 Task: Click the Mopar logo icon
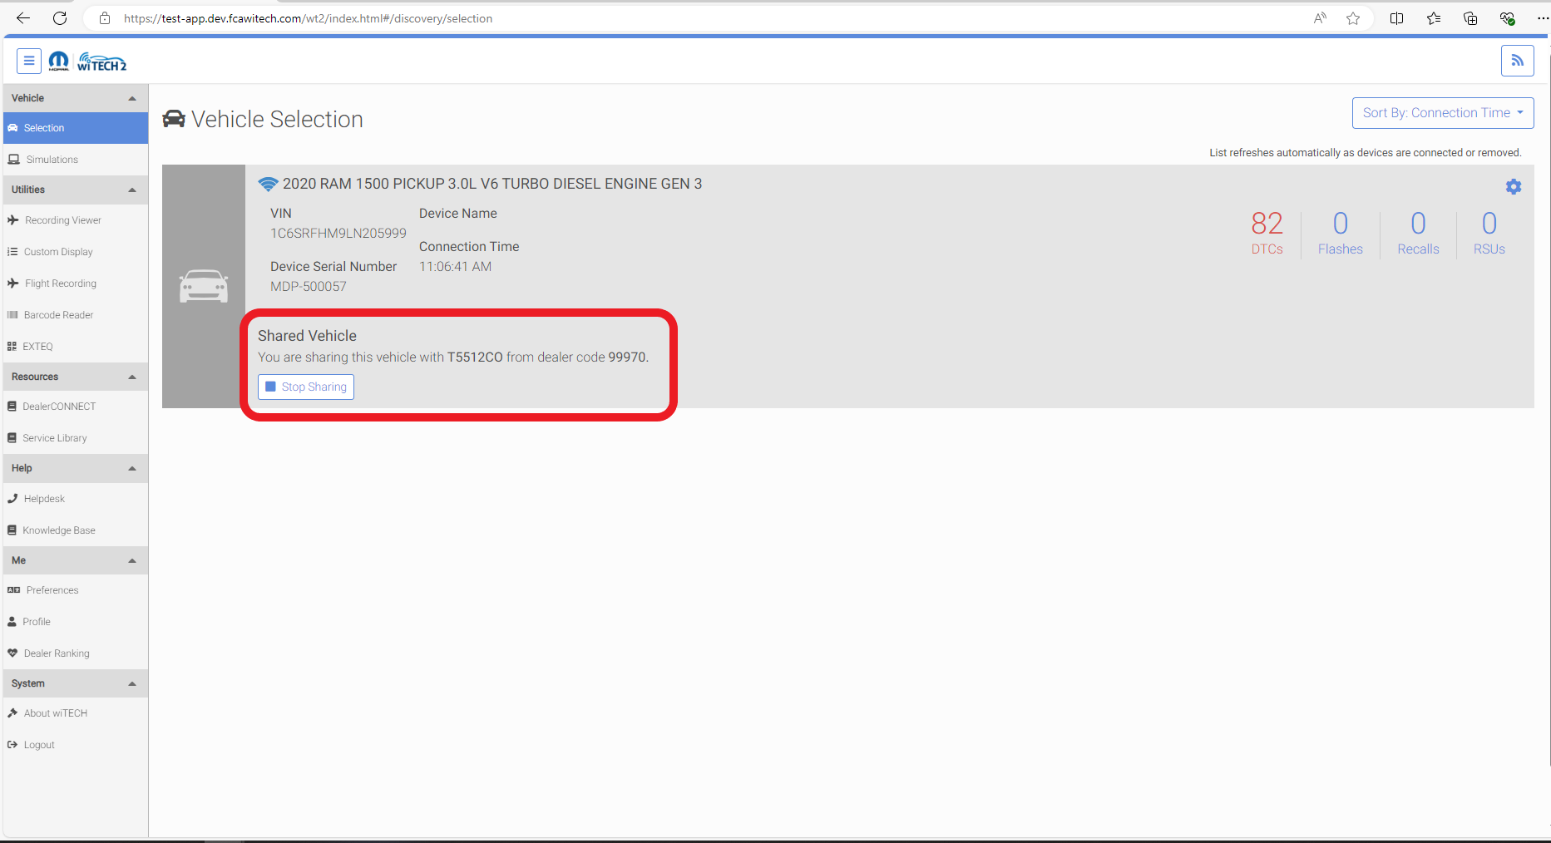(58, 62)
